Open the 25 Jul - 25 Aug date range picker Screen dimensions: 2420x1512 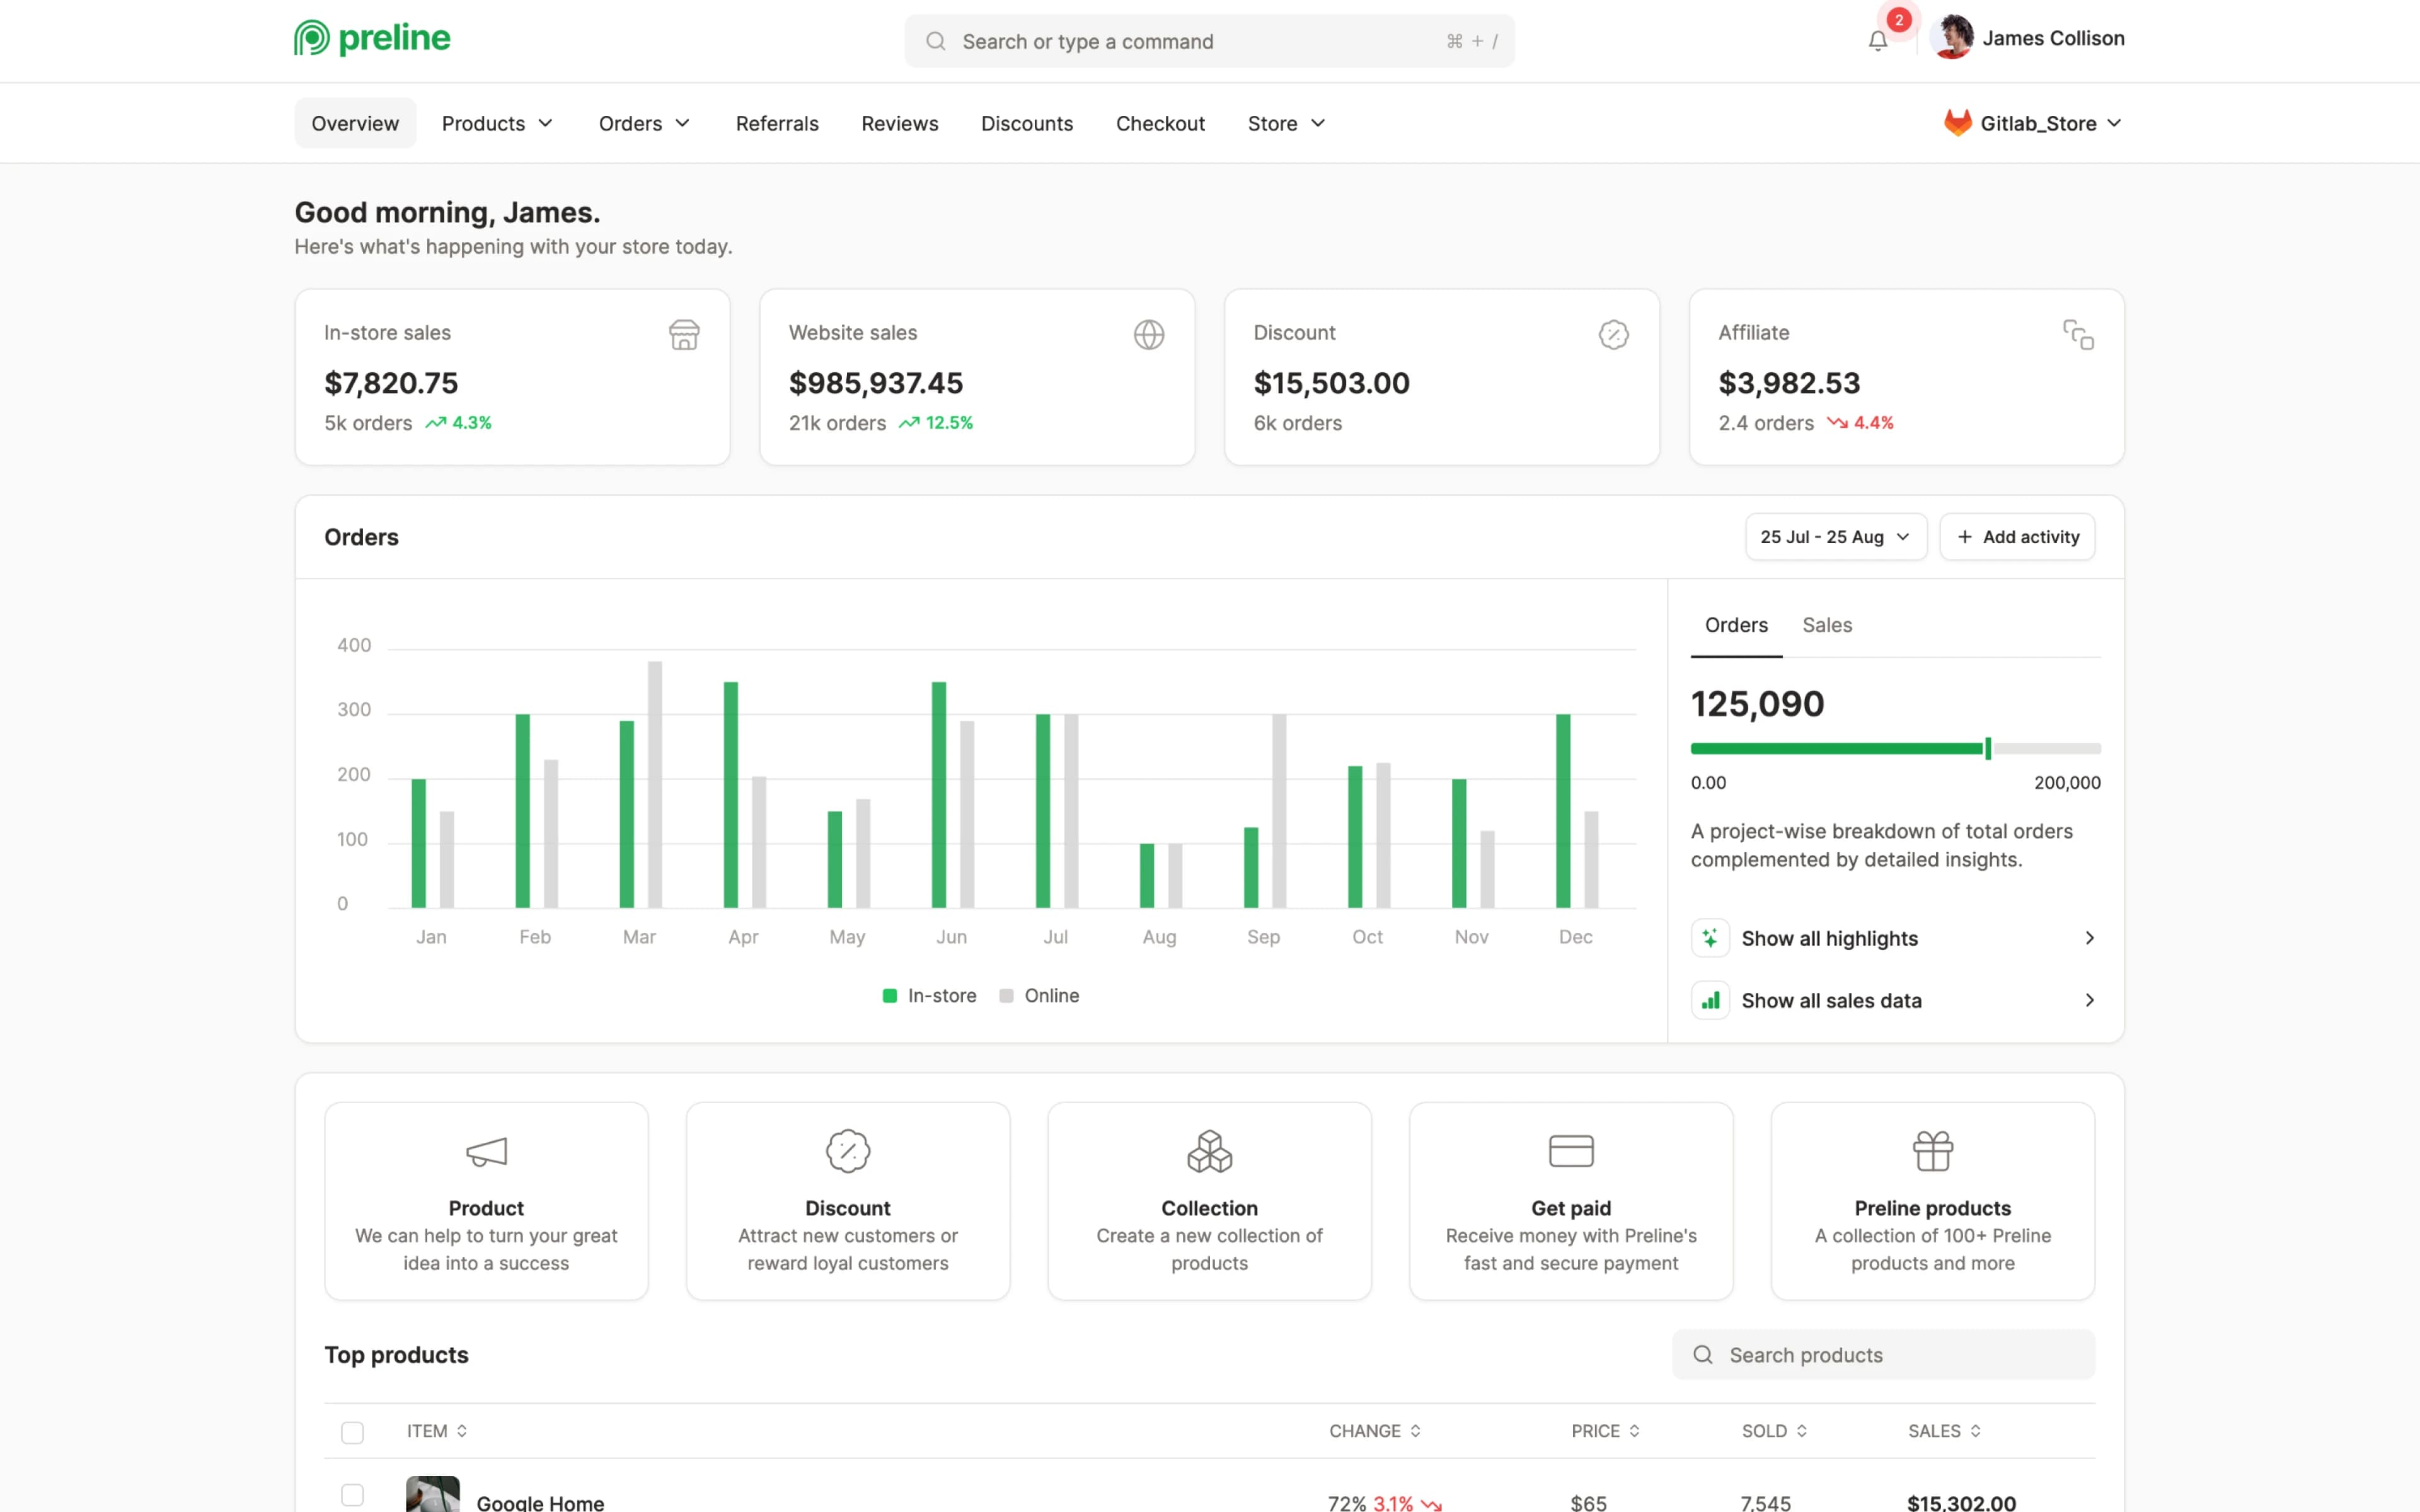[x=1834, y=537]
